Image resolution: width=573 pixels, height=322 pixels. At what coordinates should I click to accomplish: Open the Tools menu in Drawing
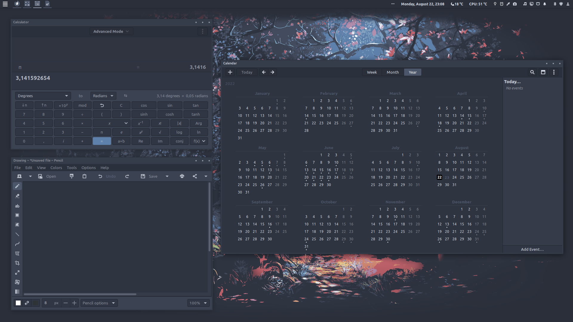pos(72,168)
